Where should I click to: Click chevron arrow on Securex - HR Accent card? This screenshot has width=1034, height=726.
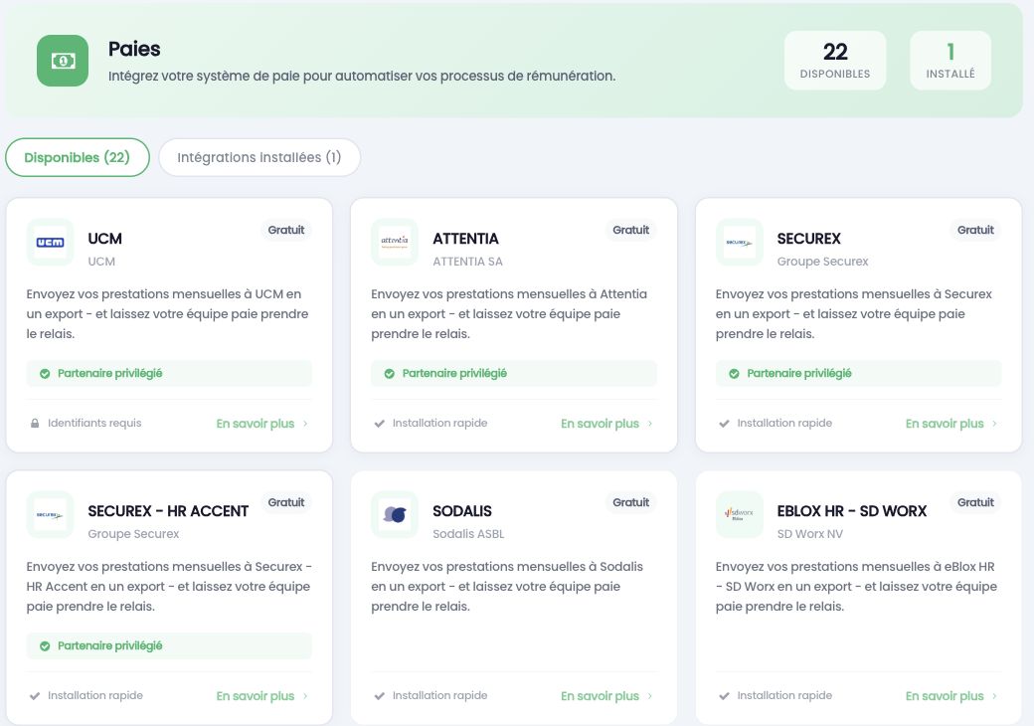click(305, 696)
